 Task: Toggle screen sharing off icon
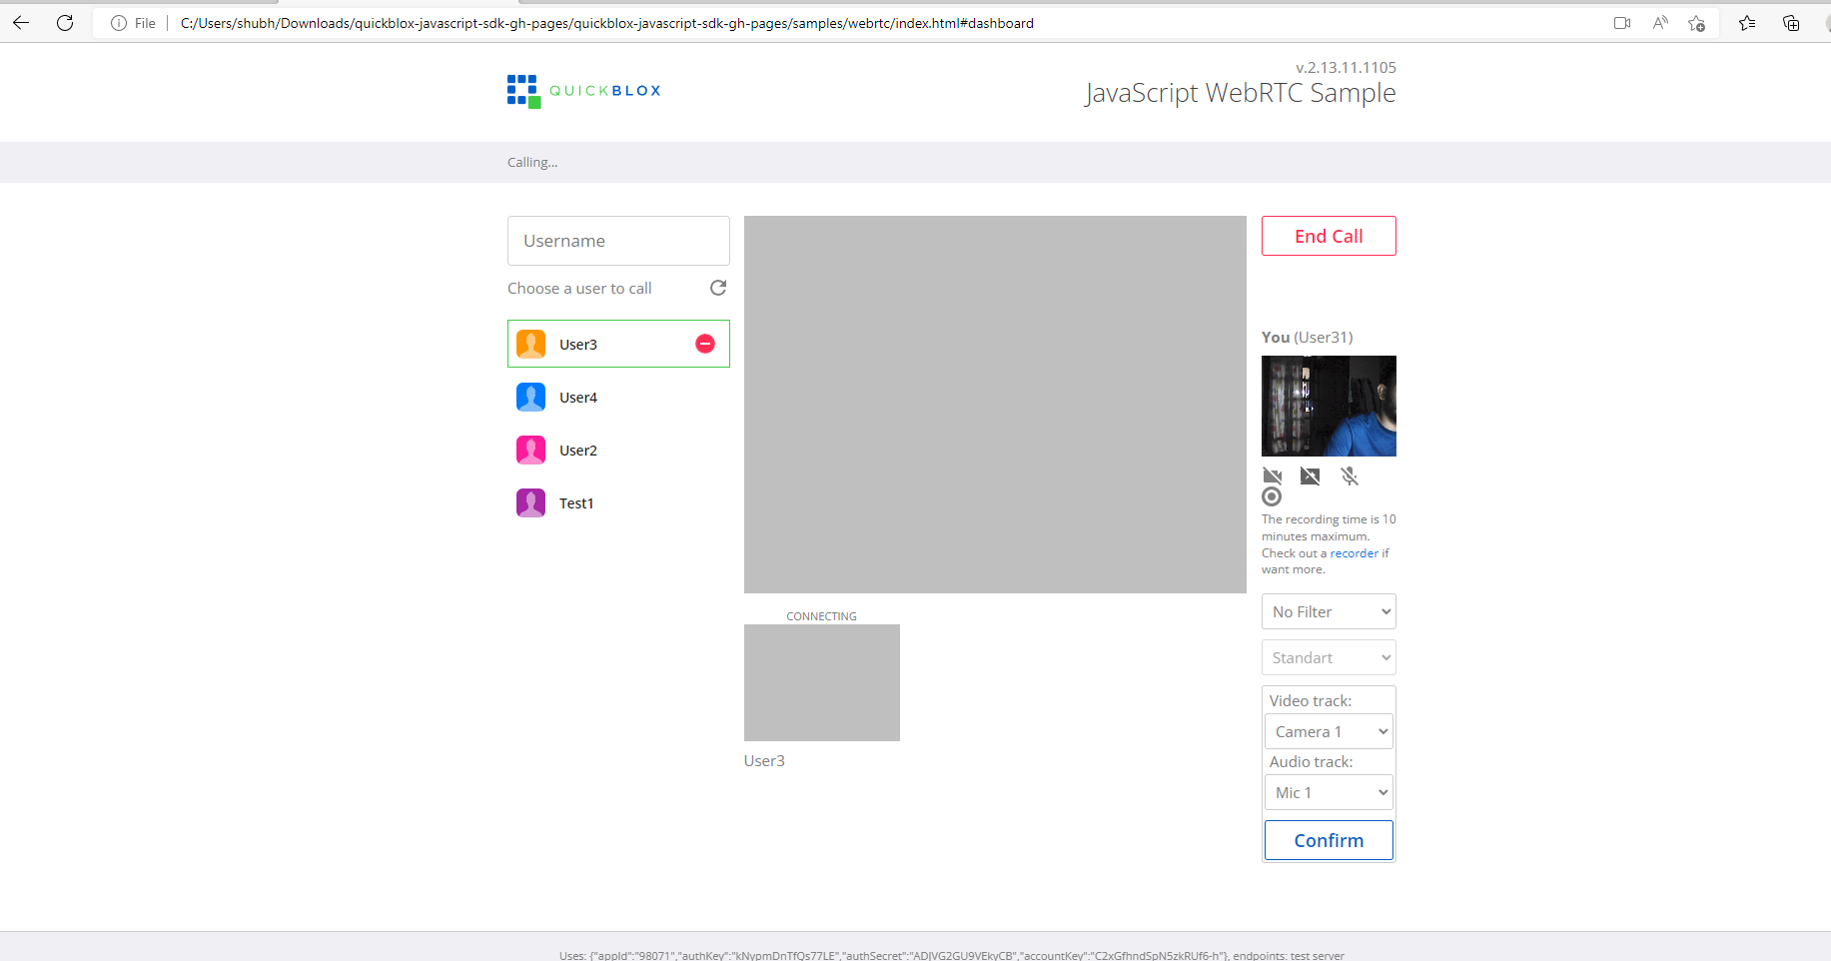[1311, 476]
